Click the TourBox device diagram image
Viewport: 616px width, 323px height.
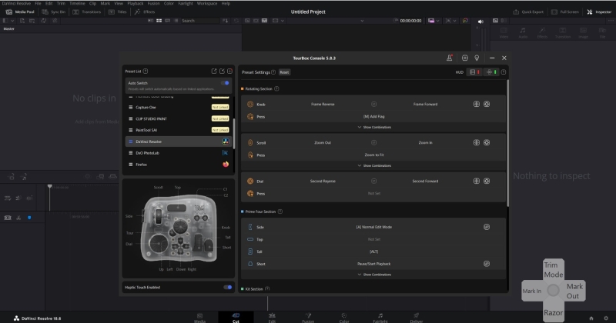[x=179, y=228]
